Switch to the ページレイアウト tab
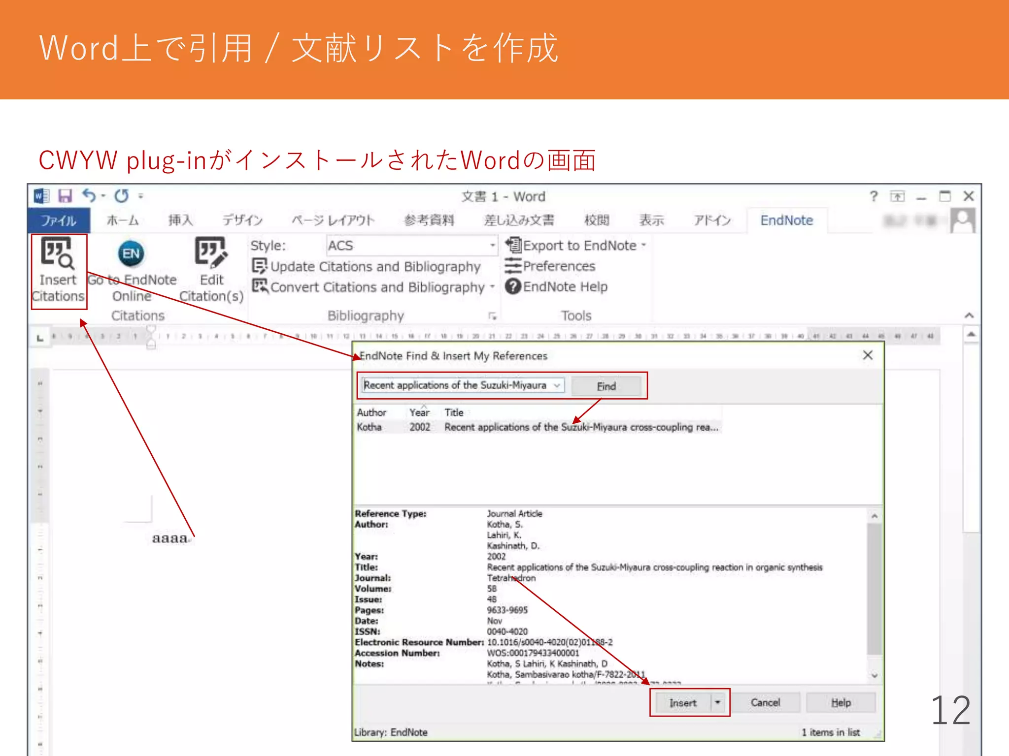 coord(333,220)
